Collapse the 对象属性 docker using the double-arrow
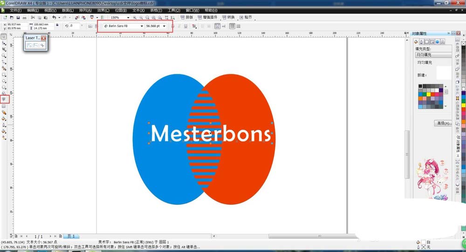 click(448, 33)
